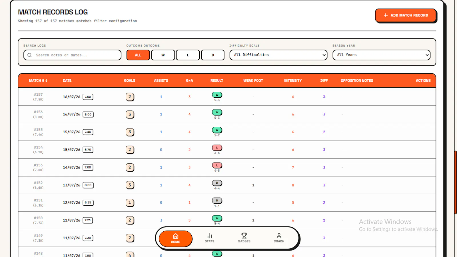
Task: Click the orange vertical scrollbar thumb
Action: pos(456,182)
